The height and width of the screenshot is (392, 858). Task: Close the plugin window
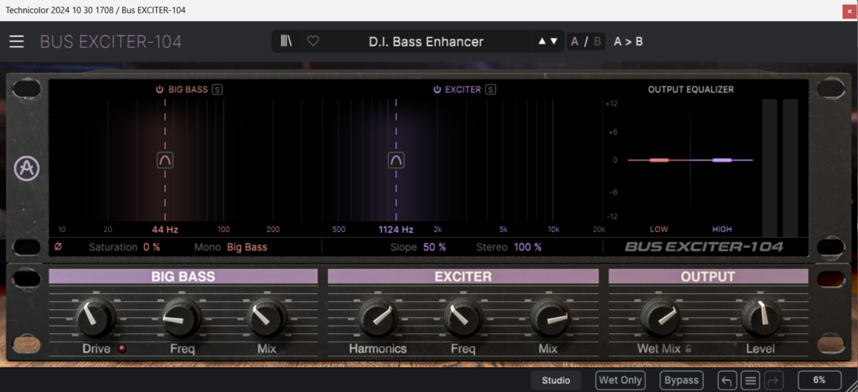pos(850,10)
